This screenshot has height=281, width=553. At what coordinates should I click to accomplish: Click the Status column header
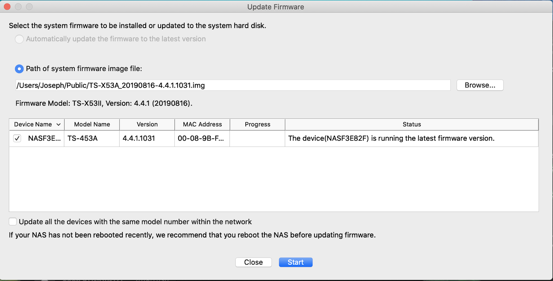(412, 124)
